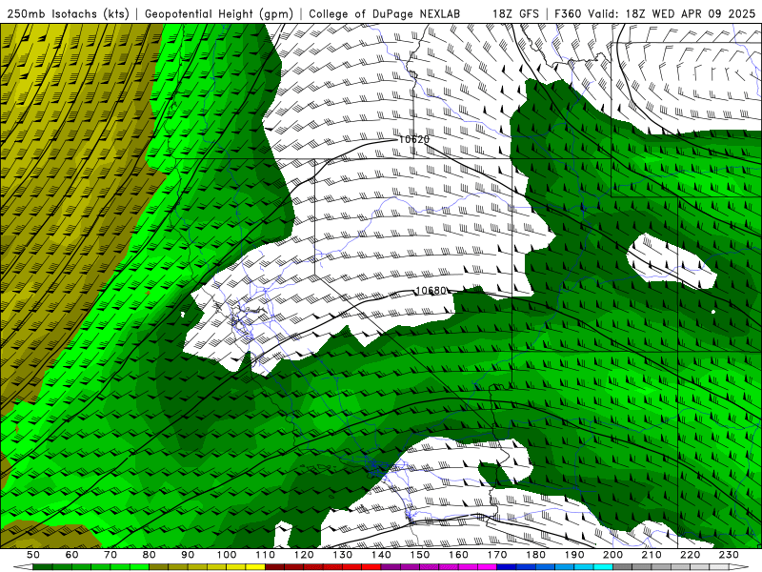
Task: Click the legend value 160
Action: point(458,555)
